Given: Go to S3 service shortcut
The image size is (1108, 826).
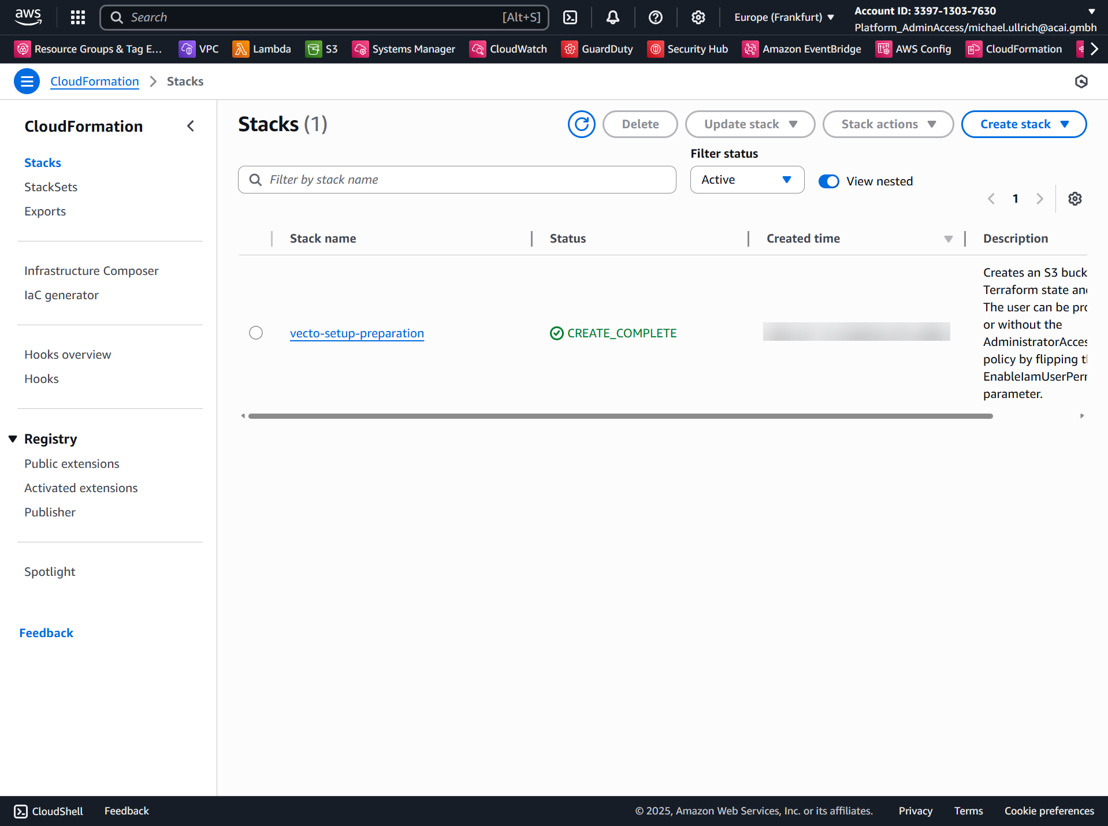Looking at the screenshot, I should (322, 49).
